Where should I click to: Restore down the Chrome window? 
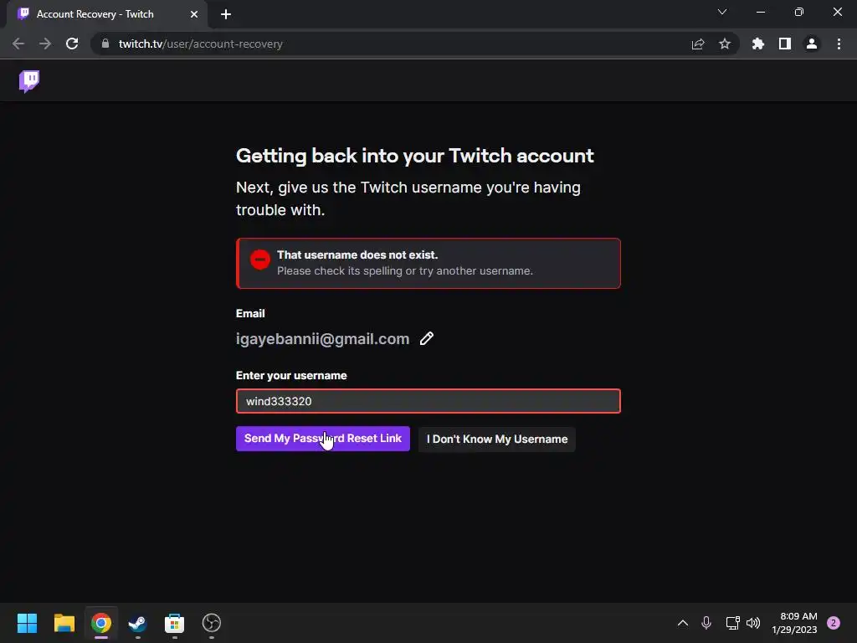pos(799,12)
